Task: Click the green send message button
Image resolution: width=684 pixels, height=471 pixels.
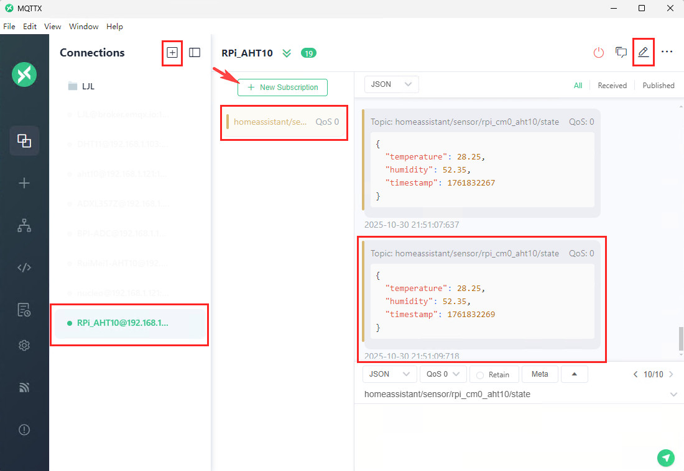Action: 666,457
